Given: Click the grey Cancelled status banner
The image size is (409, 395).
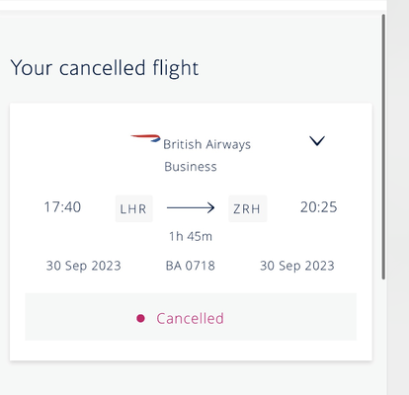Looking at the screenshot, I should click(x=191, y=317).
